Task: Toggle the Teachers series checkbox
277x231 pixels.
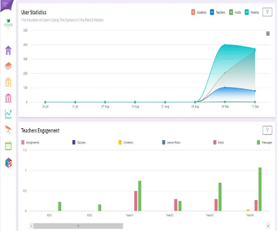Action: coord(212,12)
